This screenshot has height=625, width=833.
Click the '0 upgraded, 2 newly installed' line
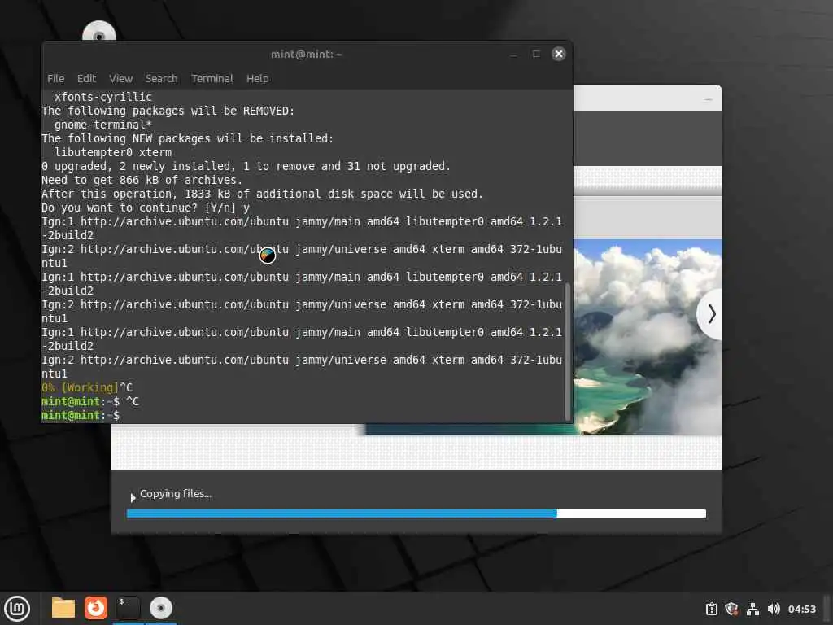(x=246, y=166)
